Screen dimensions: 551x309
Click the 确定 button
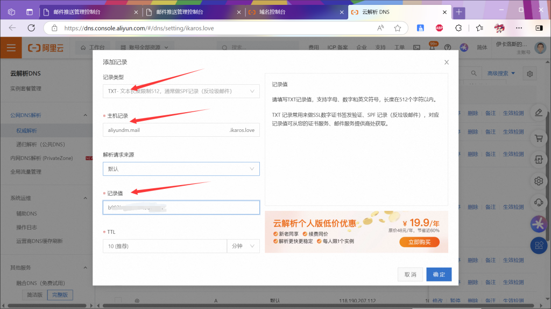coord(439,274)
